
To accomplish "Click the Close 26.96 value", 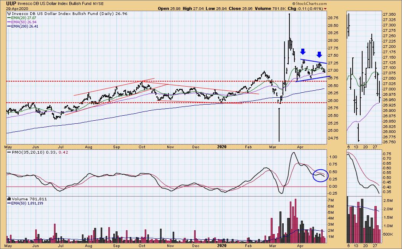I will (x=240, y=8).
